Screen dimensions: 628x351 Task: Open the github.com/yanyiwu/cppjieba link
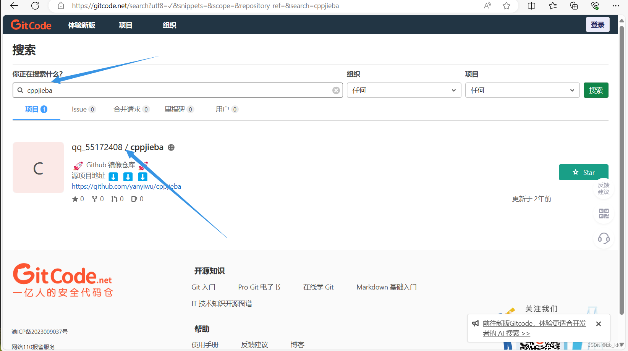(126, 186)
